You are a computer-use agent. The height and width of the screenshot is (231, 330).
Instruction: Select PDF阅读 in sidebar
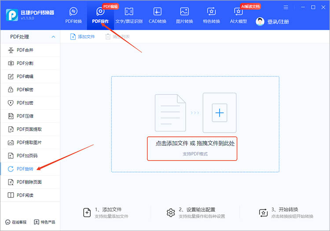(x=30, y=195)
